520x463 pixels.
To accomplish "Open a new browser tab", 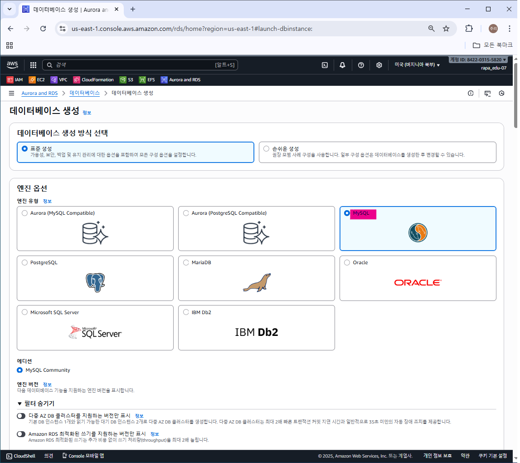I will pos(133,9).
